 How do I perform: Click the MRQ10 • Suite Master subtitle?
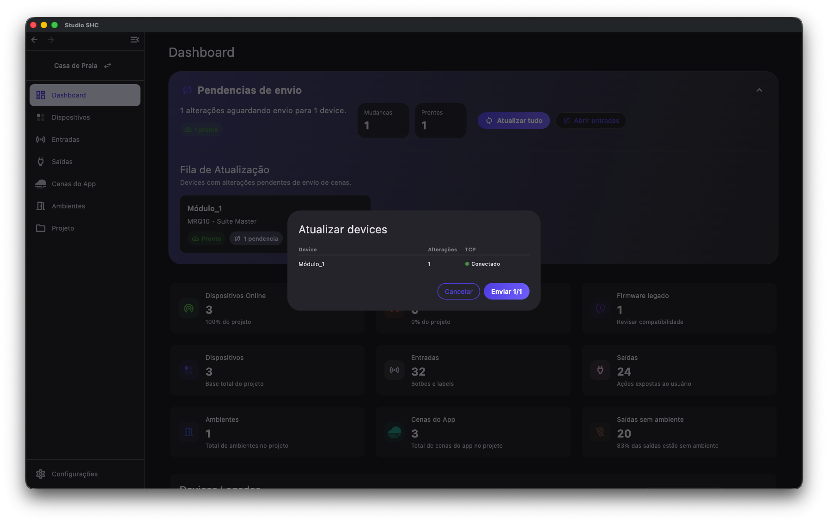pos(222,221)
